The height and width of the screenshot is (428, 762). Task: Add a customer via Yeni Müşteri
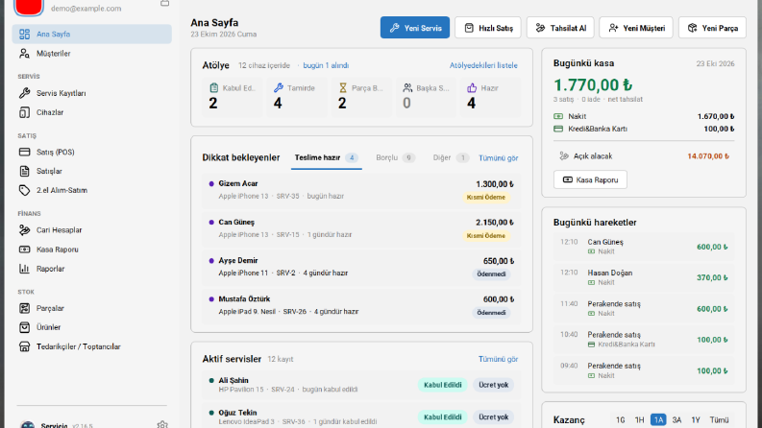(636, 28)
